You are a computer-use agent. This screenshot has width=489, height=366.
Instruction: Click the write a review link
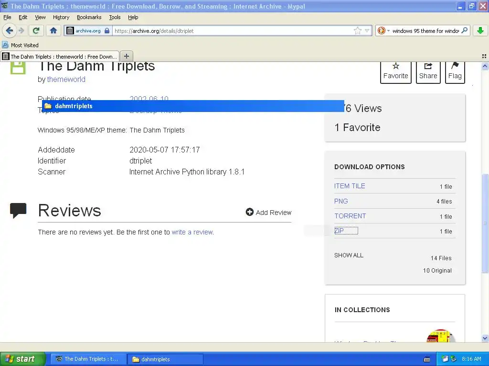point(192,232)
